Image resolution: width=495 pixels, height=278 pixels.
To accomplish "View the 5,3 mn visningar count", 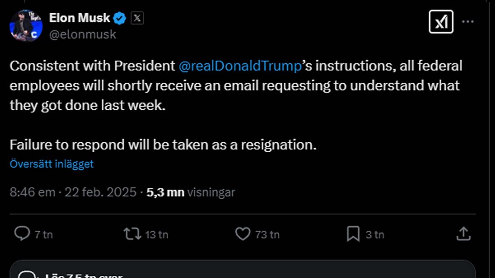I will (x=191, y=192).
